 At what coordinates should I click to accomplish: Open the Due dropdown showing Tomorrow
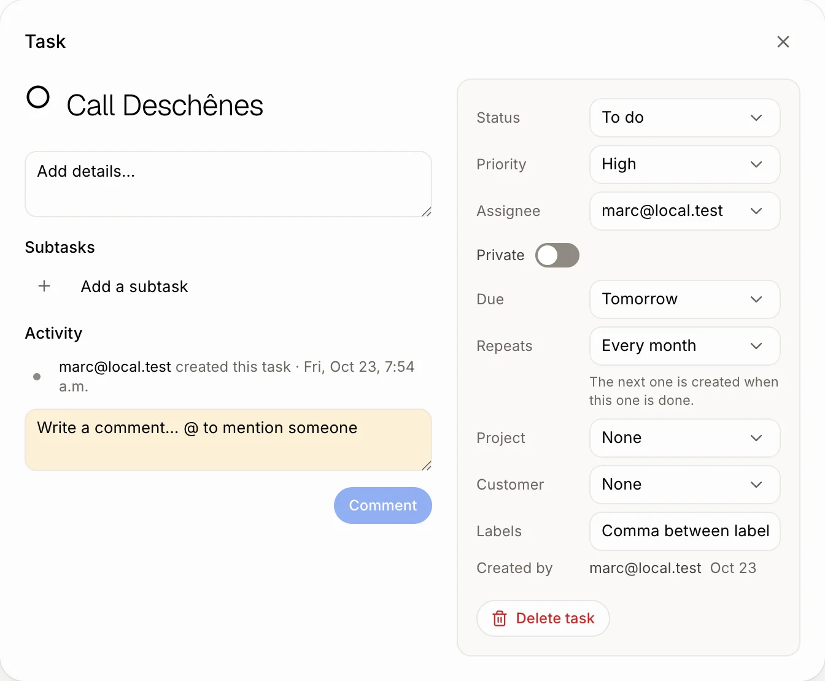(685, 299)
